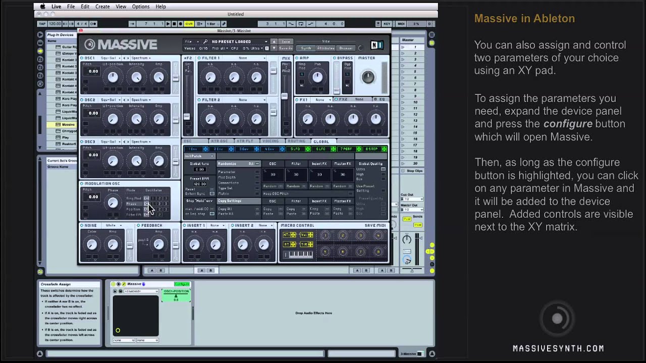Screen dimensions: 646x363
Task: Select Massive's Attributes view button
Action: tap(326, 48)
